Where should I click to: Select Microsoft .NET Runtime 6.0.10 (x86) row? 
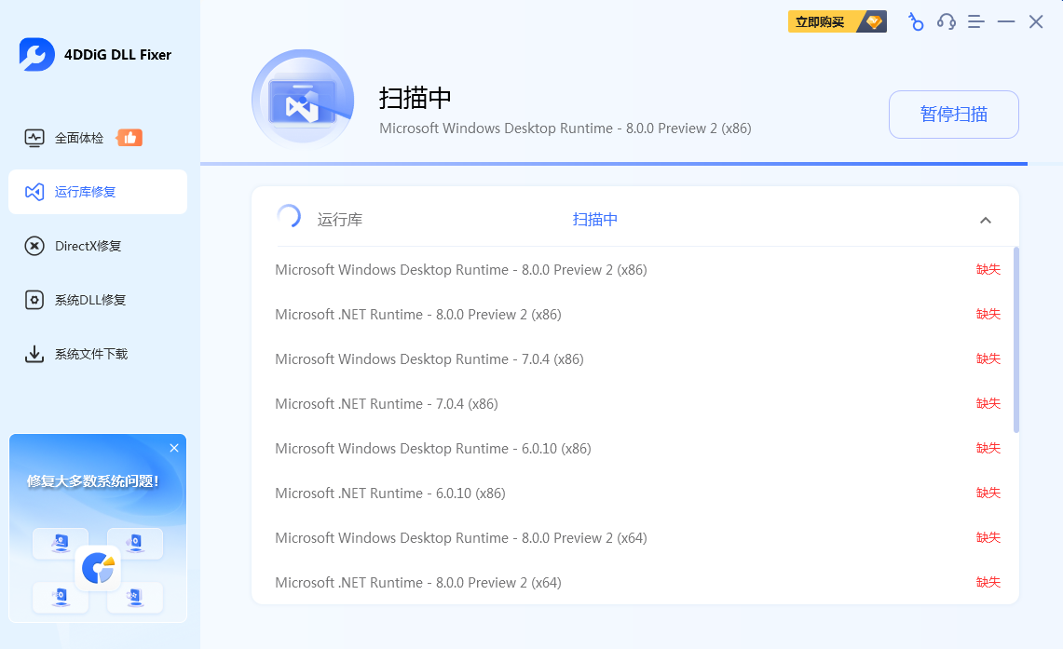point(637,494)
